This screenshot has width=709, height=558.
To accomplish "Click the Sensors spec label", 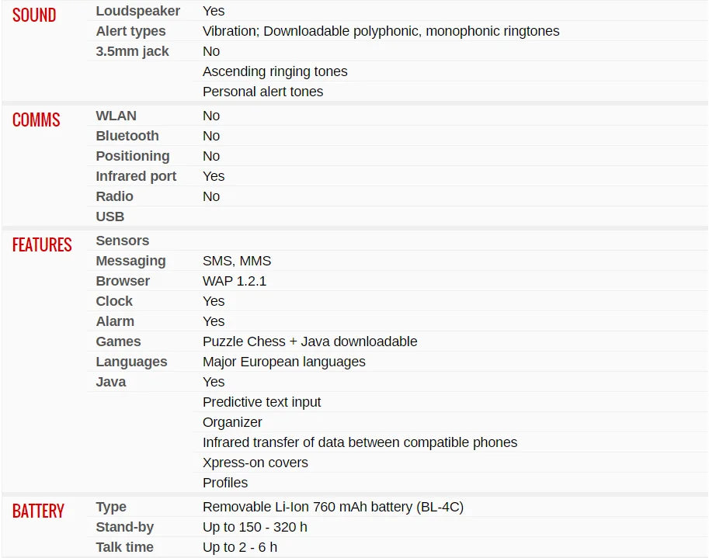I will pyautogui.click(x=122, y=241).
